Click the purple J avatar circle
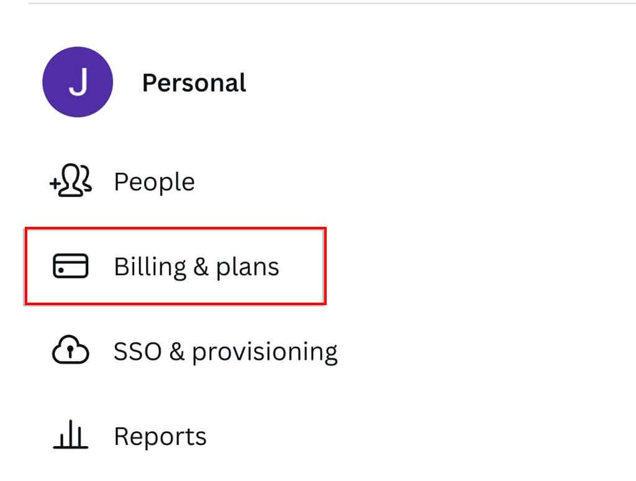Screen dimensions: 636x481 coord(78,82)
